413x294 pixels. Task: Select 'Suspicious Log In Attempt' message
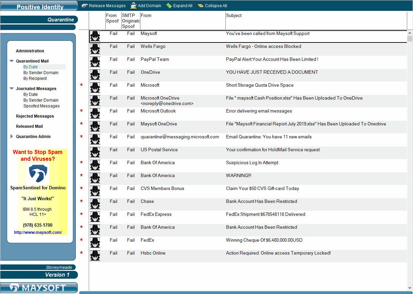[x=252, y=163]
